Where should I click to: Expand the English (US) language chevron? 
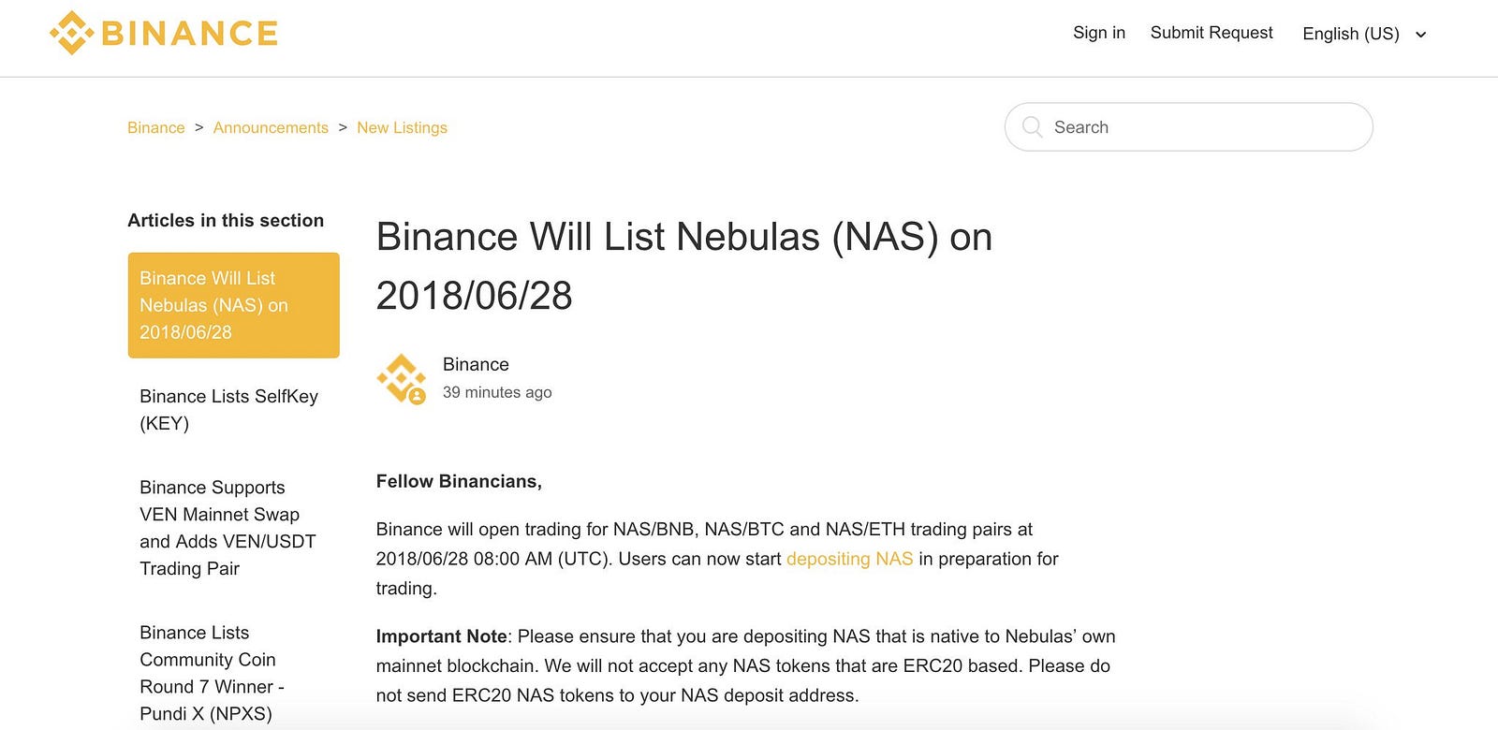click(x=1420, y=35)
